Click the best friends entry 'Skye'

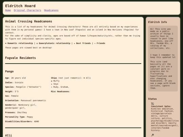[x=55, y=84]
